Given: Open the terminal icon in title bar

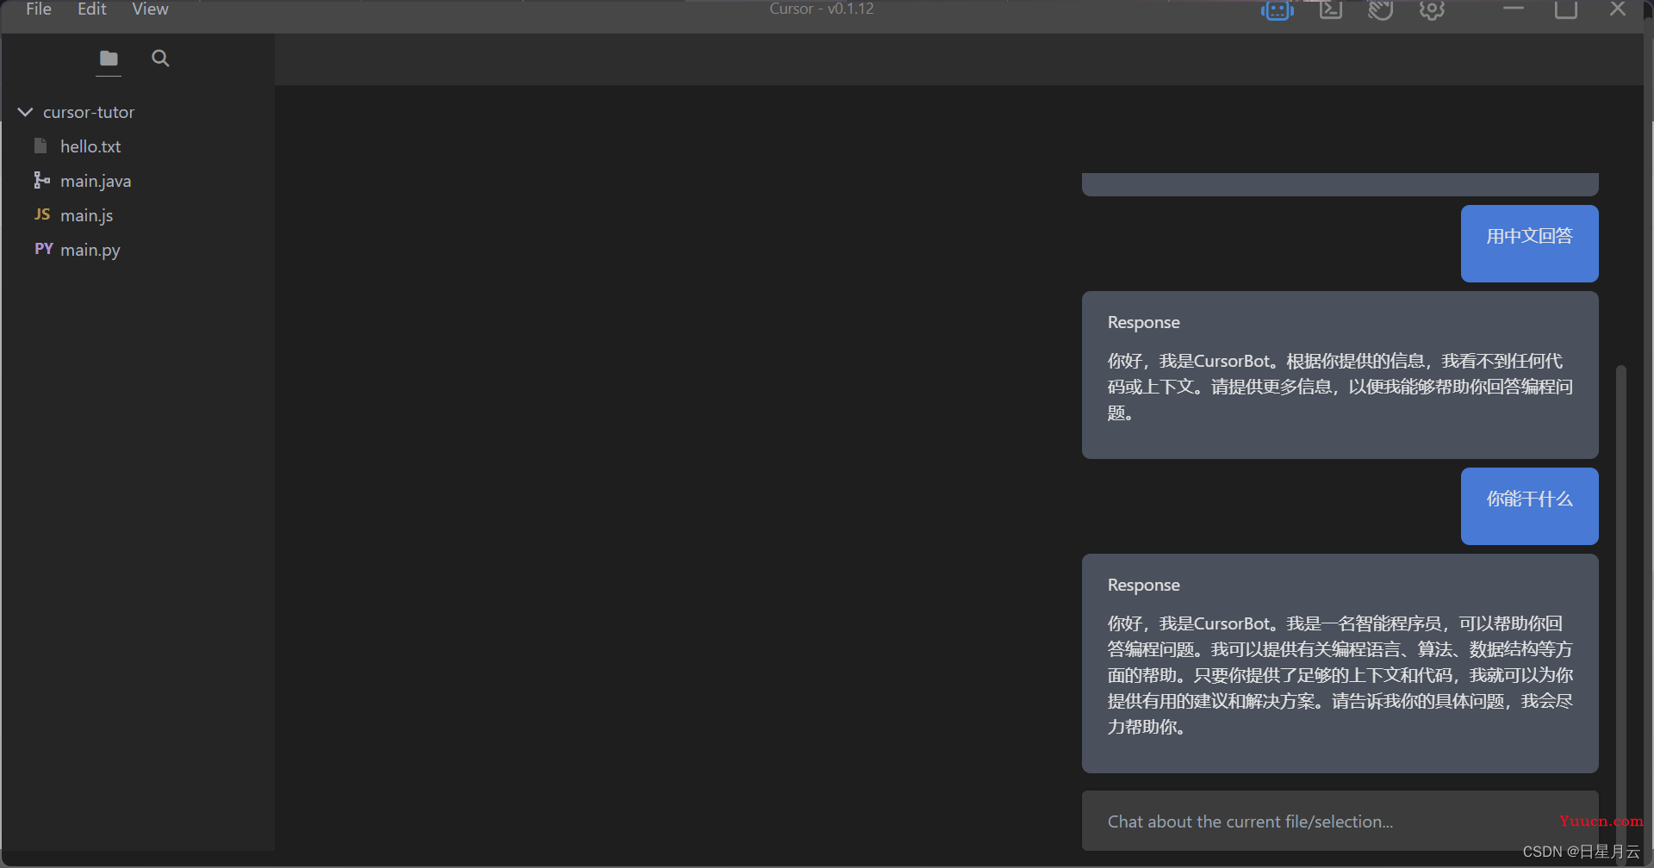Looking at the screenshot, I should coord(1331,9).
